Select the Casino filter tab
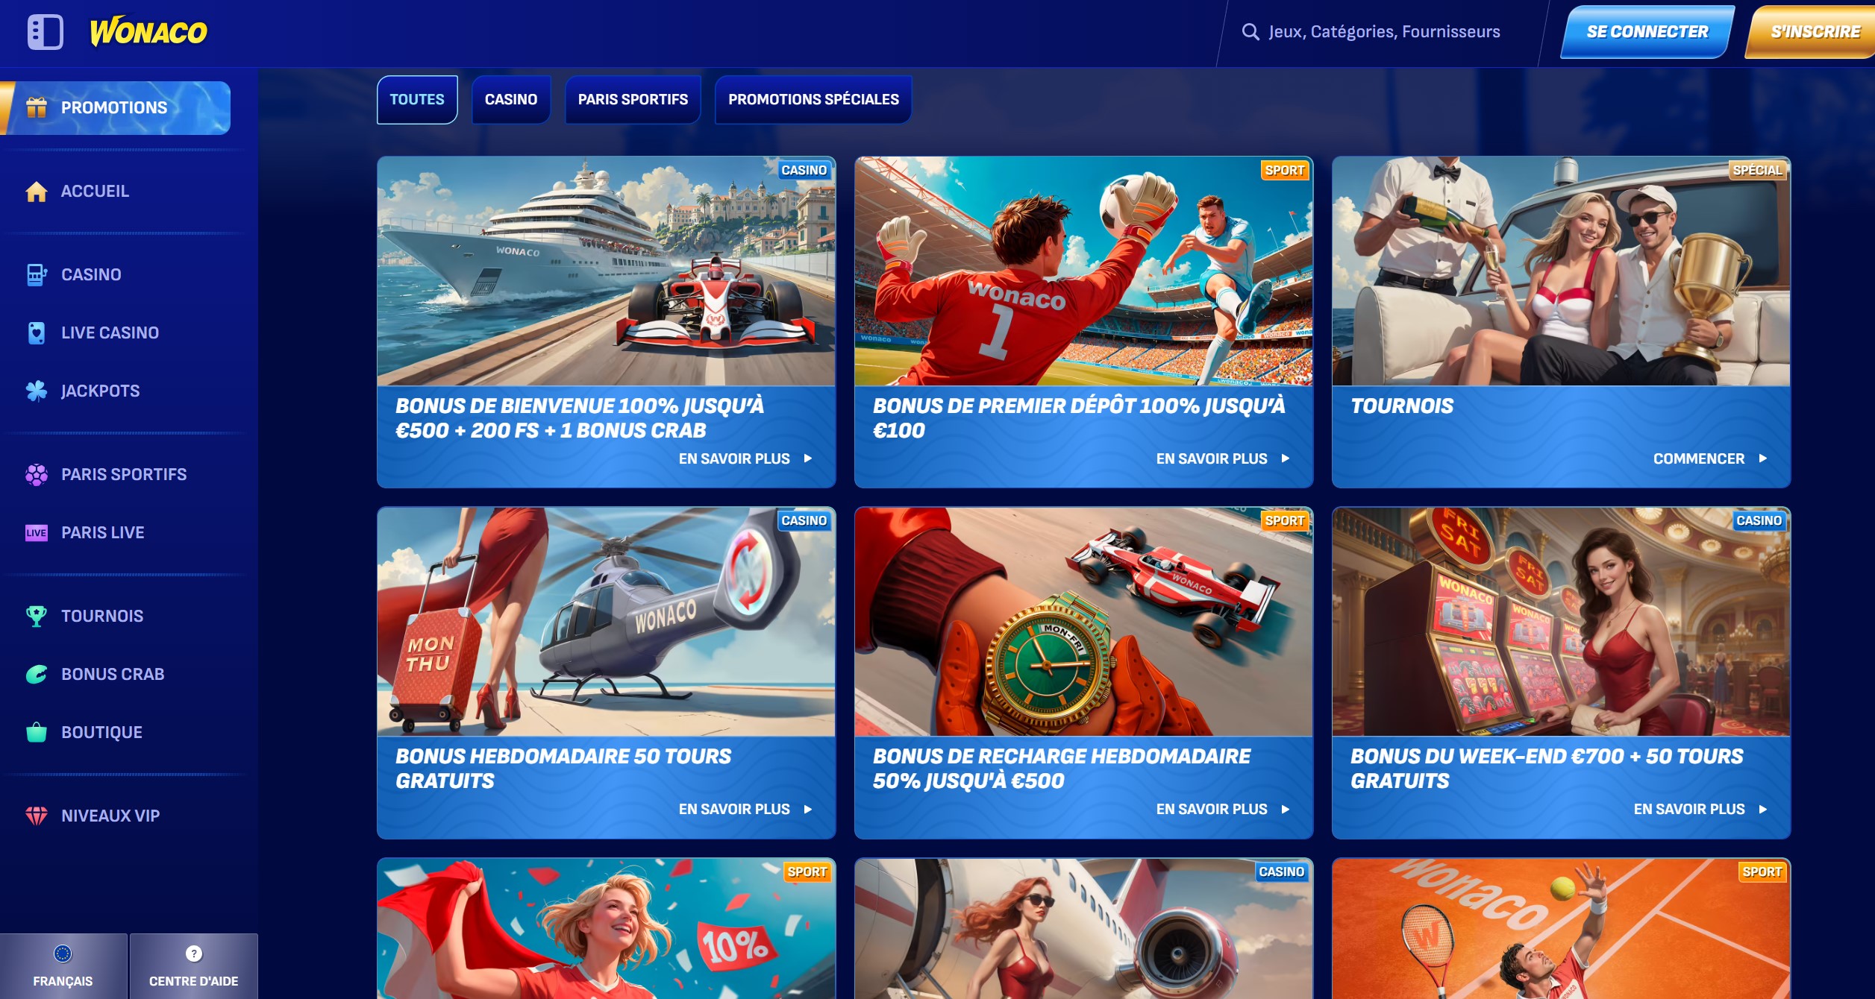The height and width of the screenshot is (999, 1875). pyautogui.click(x=511, y=100)
